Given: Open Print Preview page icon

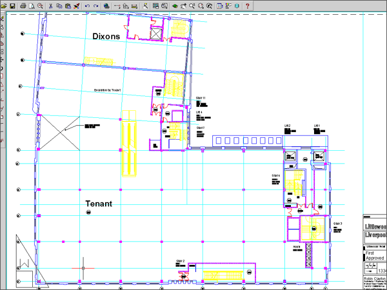Looking at the screenshot, I should click(32, 6).
